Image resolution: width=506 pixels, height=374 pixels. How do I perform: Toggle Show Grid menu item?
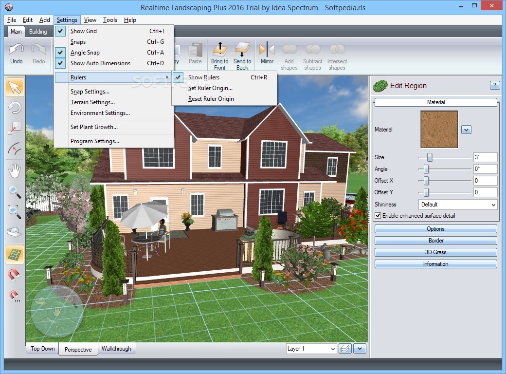click(x=114, y=31)
